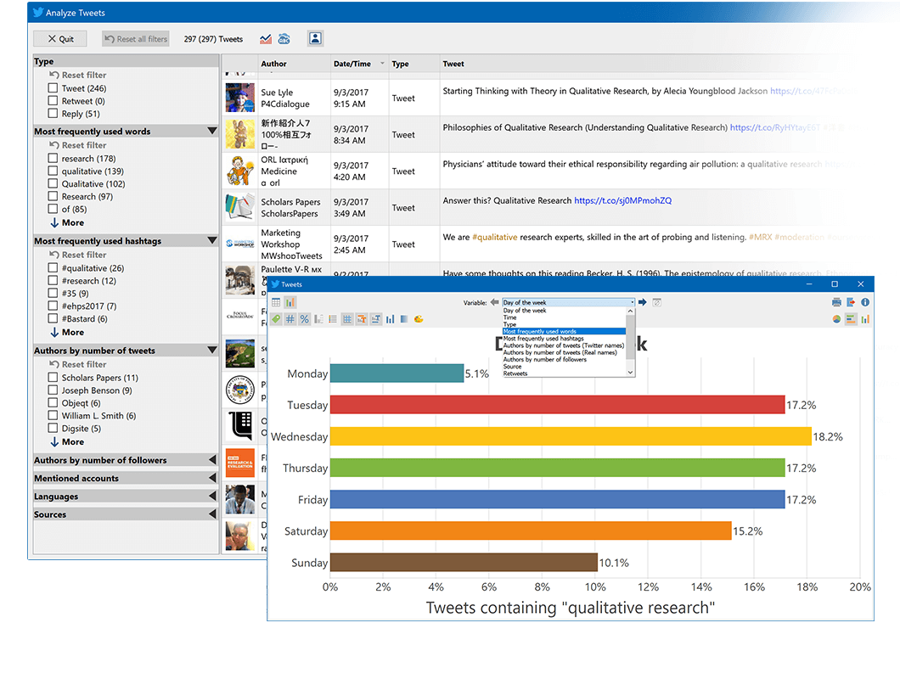Toggle the profile picture display icon
900x679 pixels.
(x=315, y=38)
